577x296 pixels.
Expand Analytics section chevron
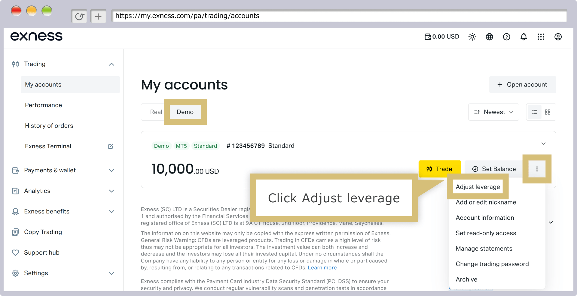111,191
